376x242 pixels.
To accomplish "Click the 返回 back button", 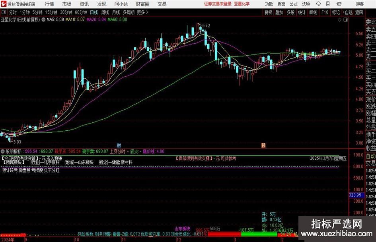I will click(x=359, y=12).
